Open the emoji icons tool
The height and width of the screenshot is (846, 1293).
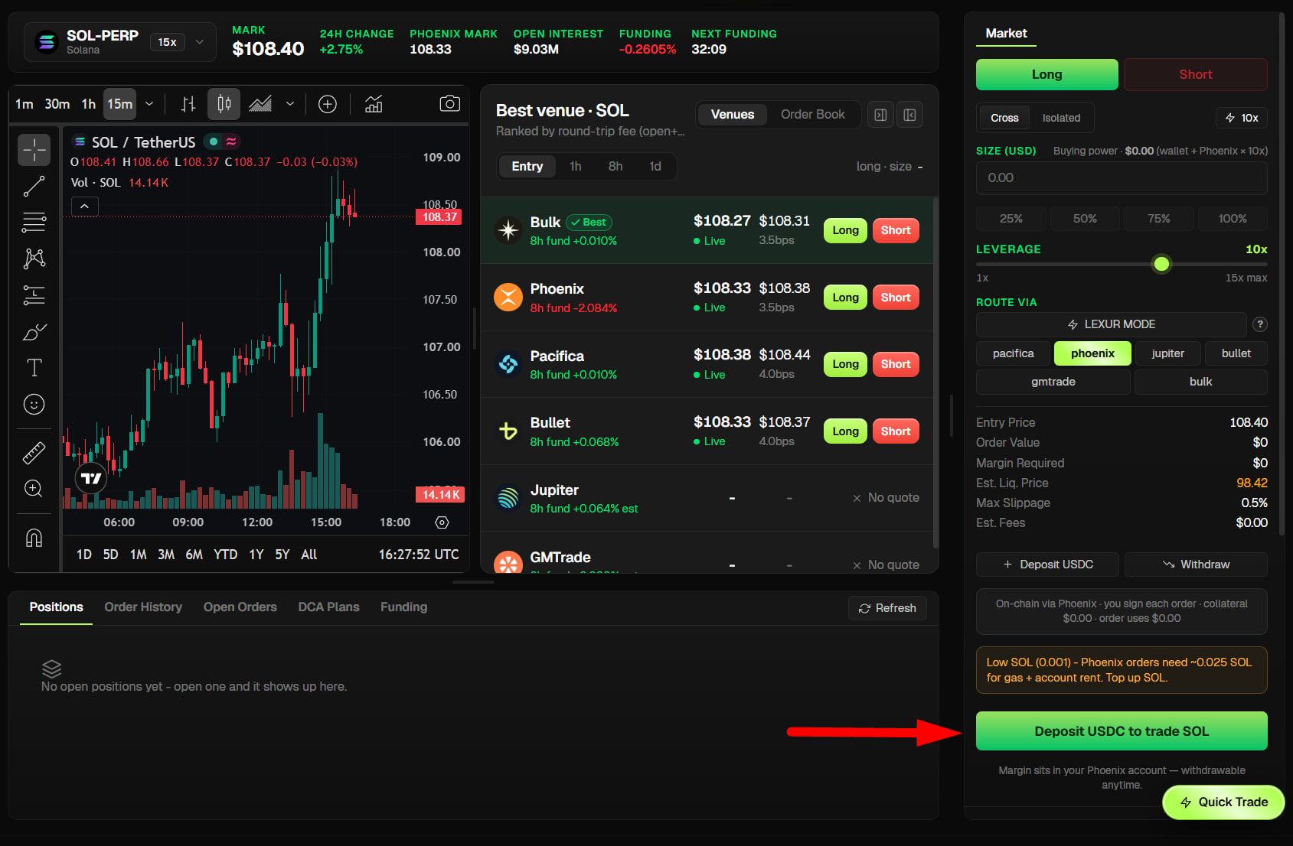tap(34, 404)
